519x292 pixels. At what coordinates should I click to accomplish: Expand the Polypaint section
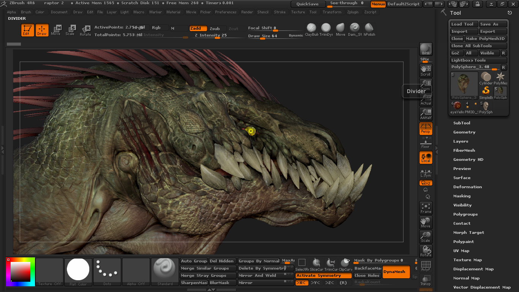pos(464,241)
